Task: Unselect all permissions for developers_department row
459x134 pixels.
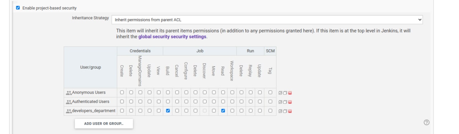Action: (285, 111)
